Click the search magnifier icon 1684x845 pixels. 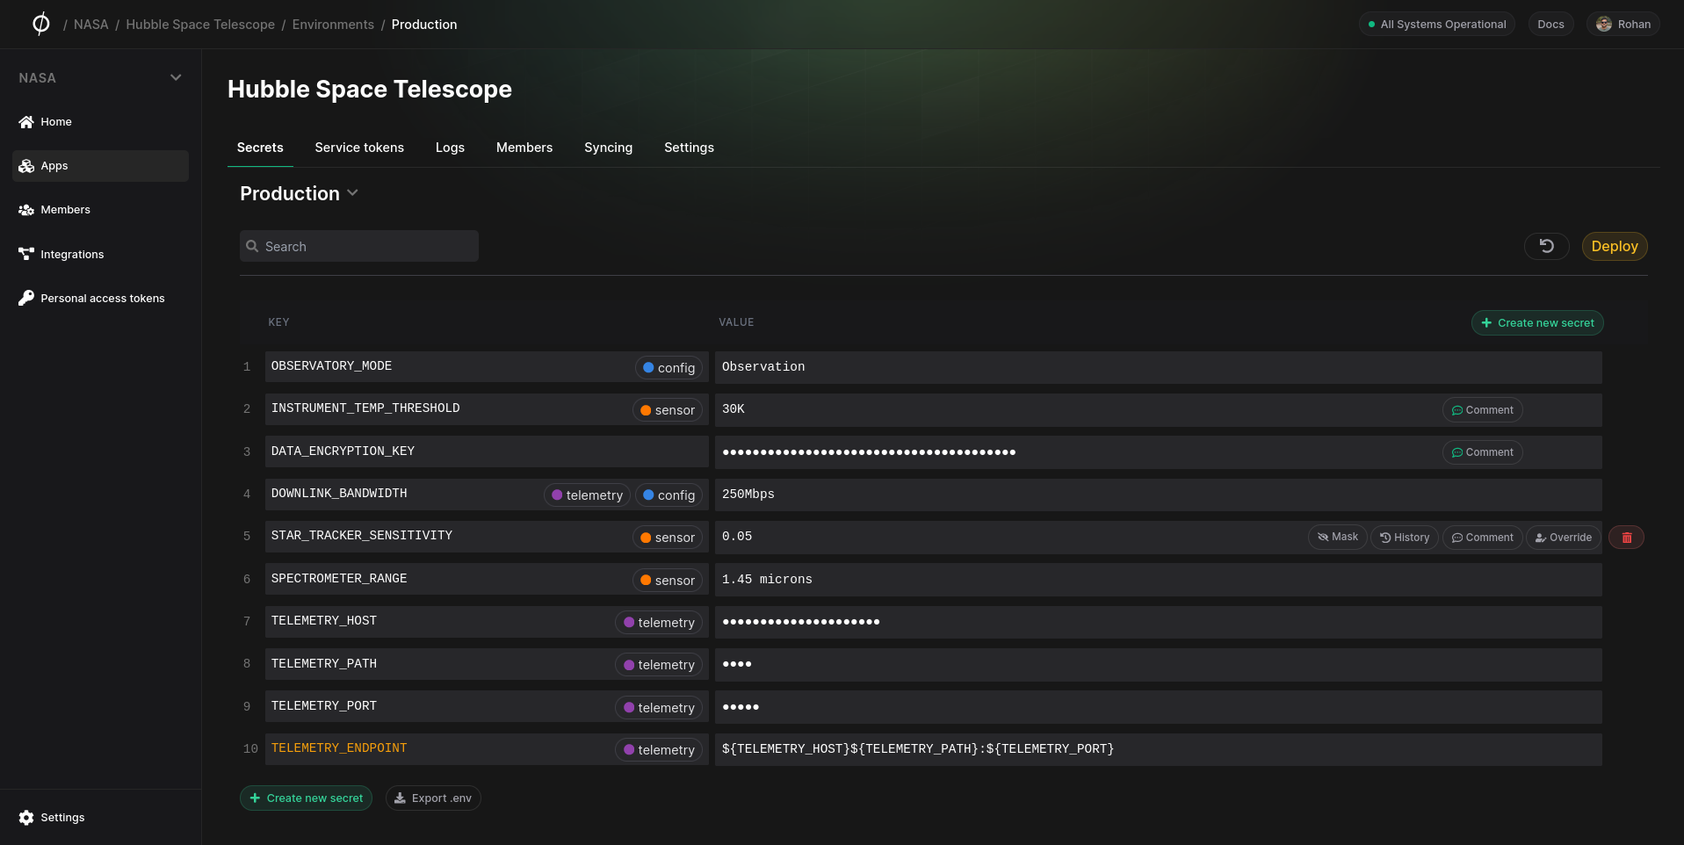(x=252, y=247)
